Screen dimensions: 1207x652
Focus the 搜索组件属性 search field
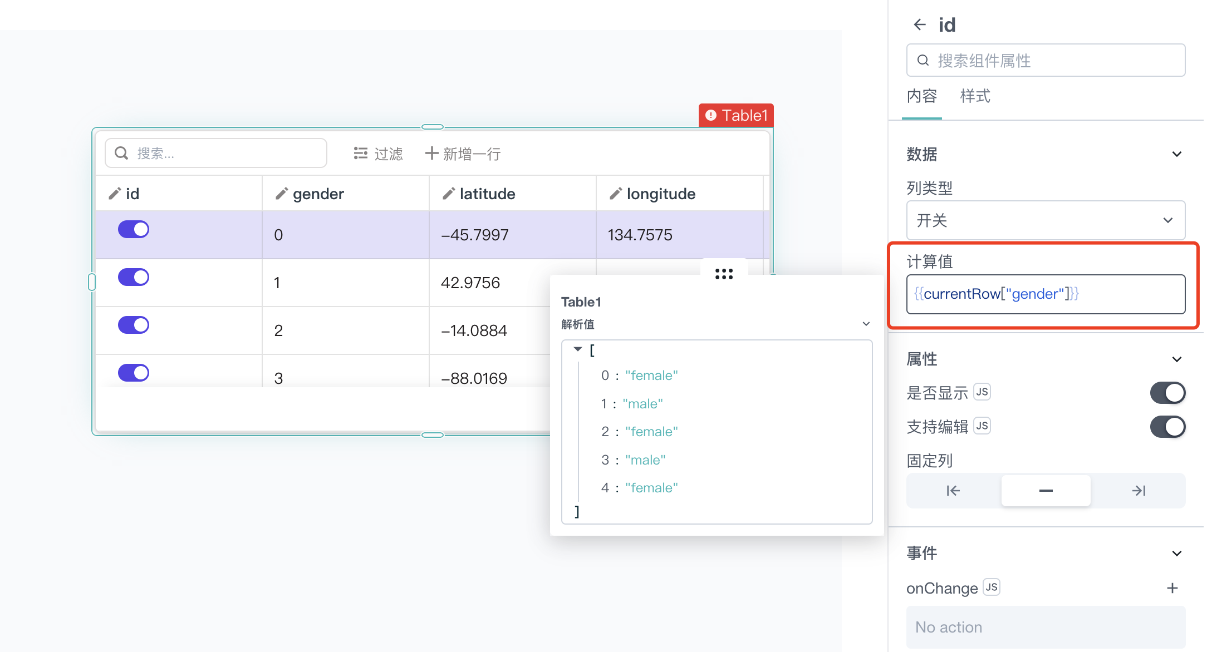pyautogui.click(x=1046, y=60)
